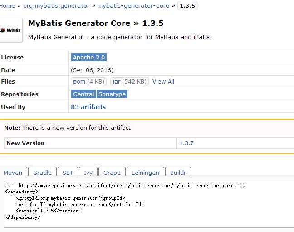
Task: Click the View All files link
Action: pos(163,81)
